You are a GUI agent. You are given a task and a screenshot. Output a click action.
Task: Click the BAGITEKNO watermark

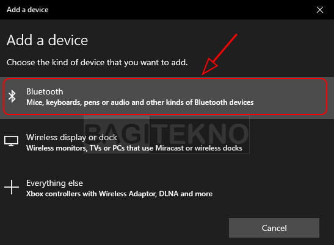pos(167,134)
